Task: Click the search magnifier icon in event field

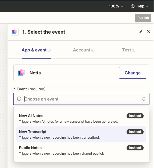Action: (19, 99)
